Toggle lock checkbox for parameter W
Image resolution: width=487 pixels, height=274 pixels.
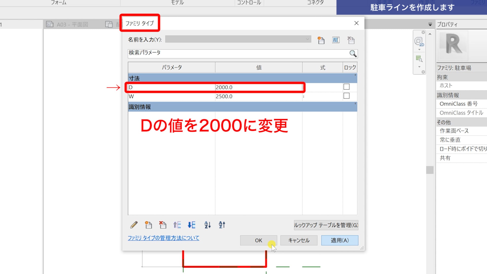[x=346, y=96]
